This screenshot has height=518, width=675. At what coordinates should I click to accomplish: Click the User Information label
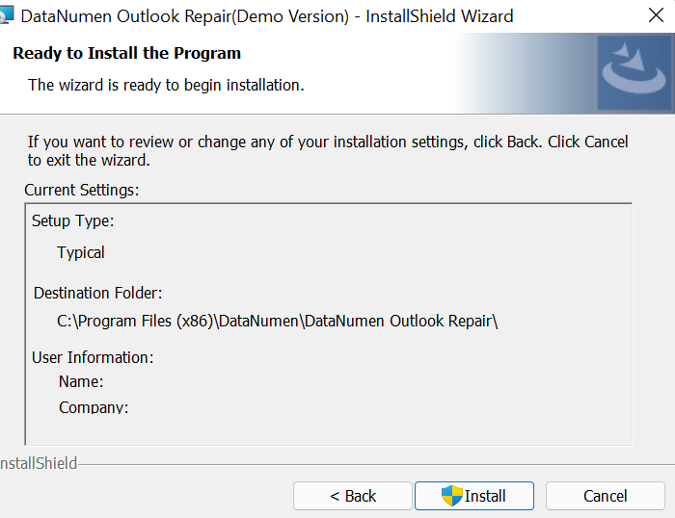click(x=93, y=357)
